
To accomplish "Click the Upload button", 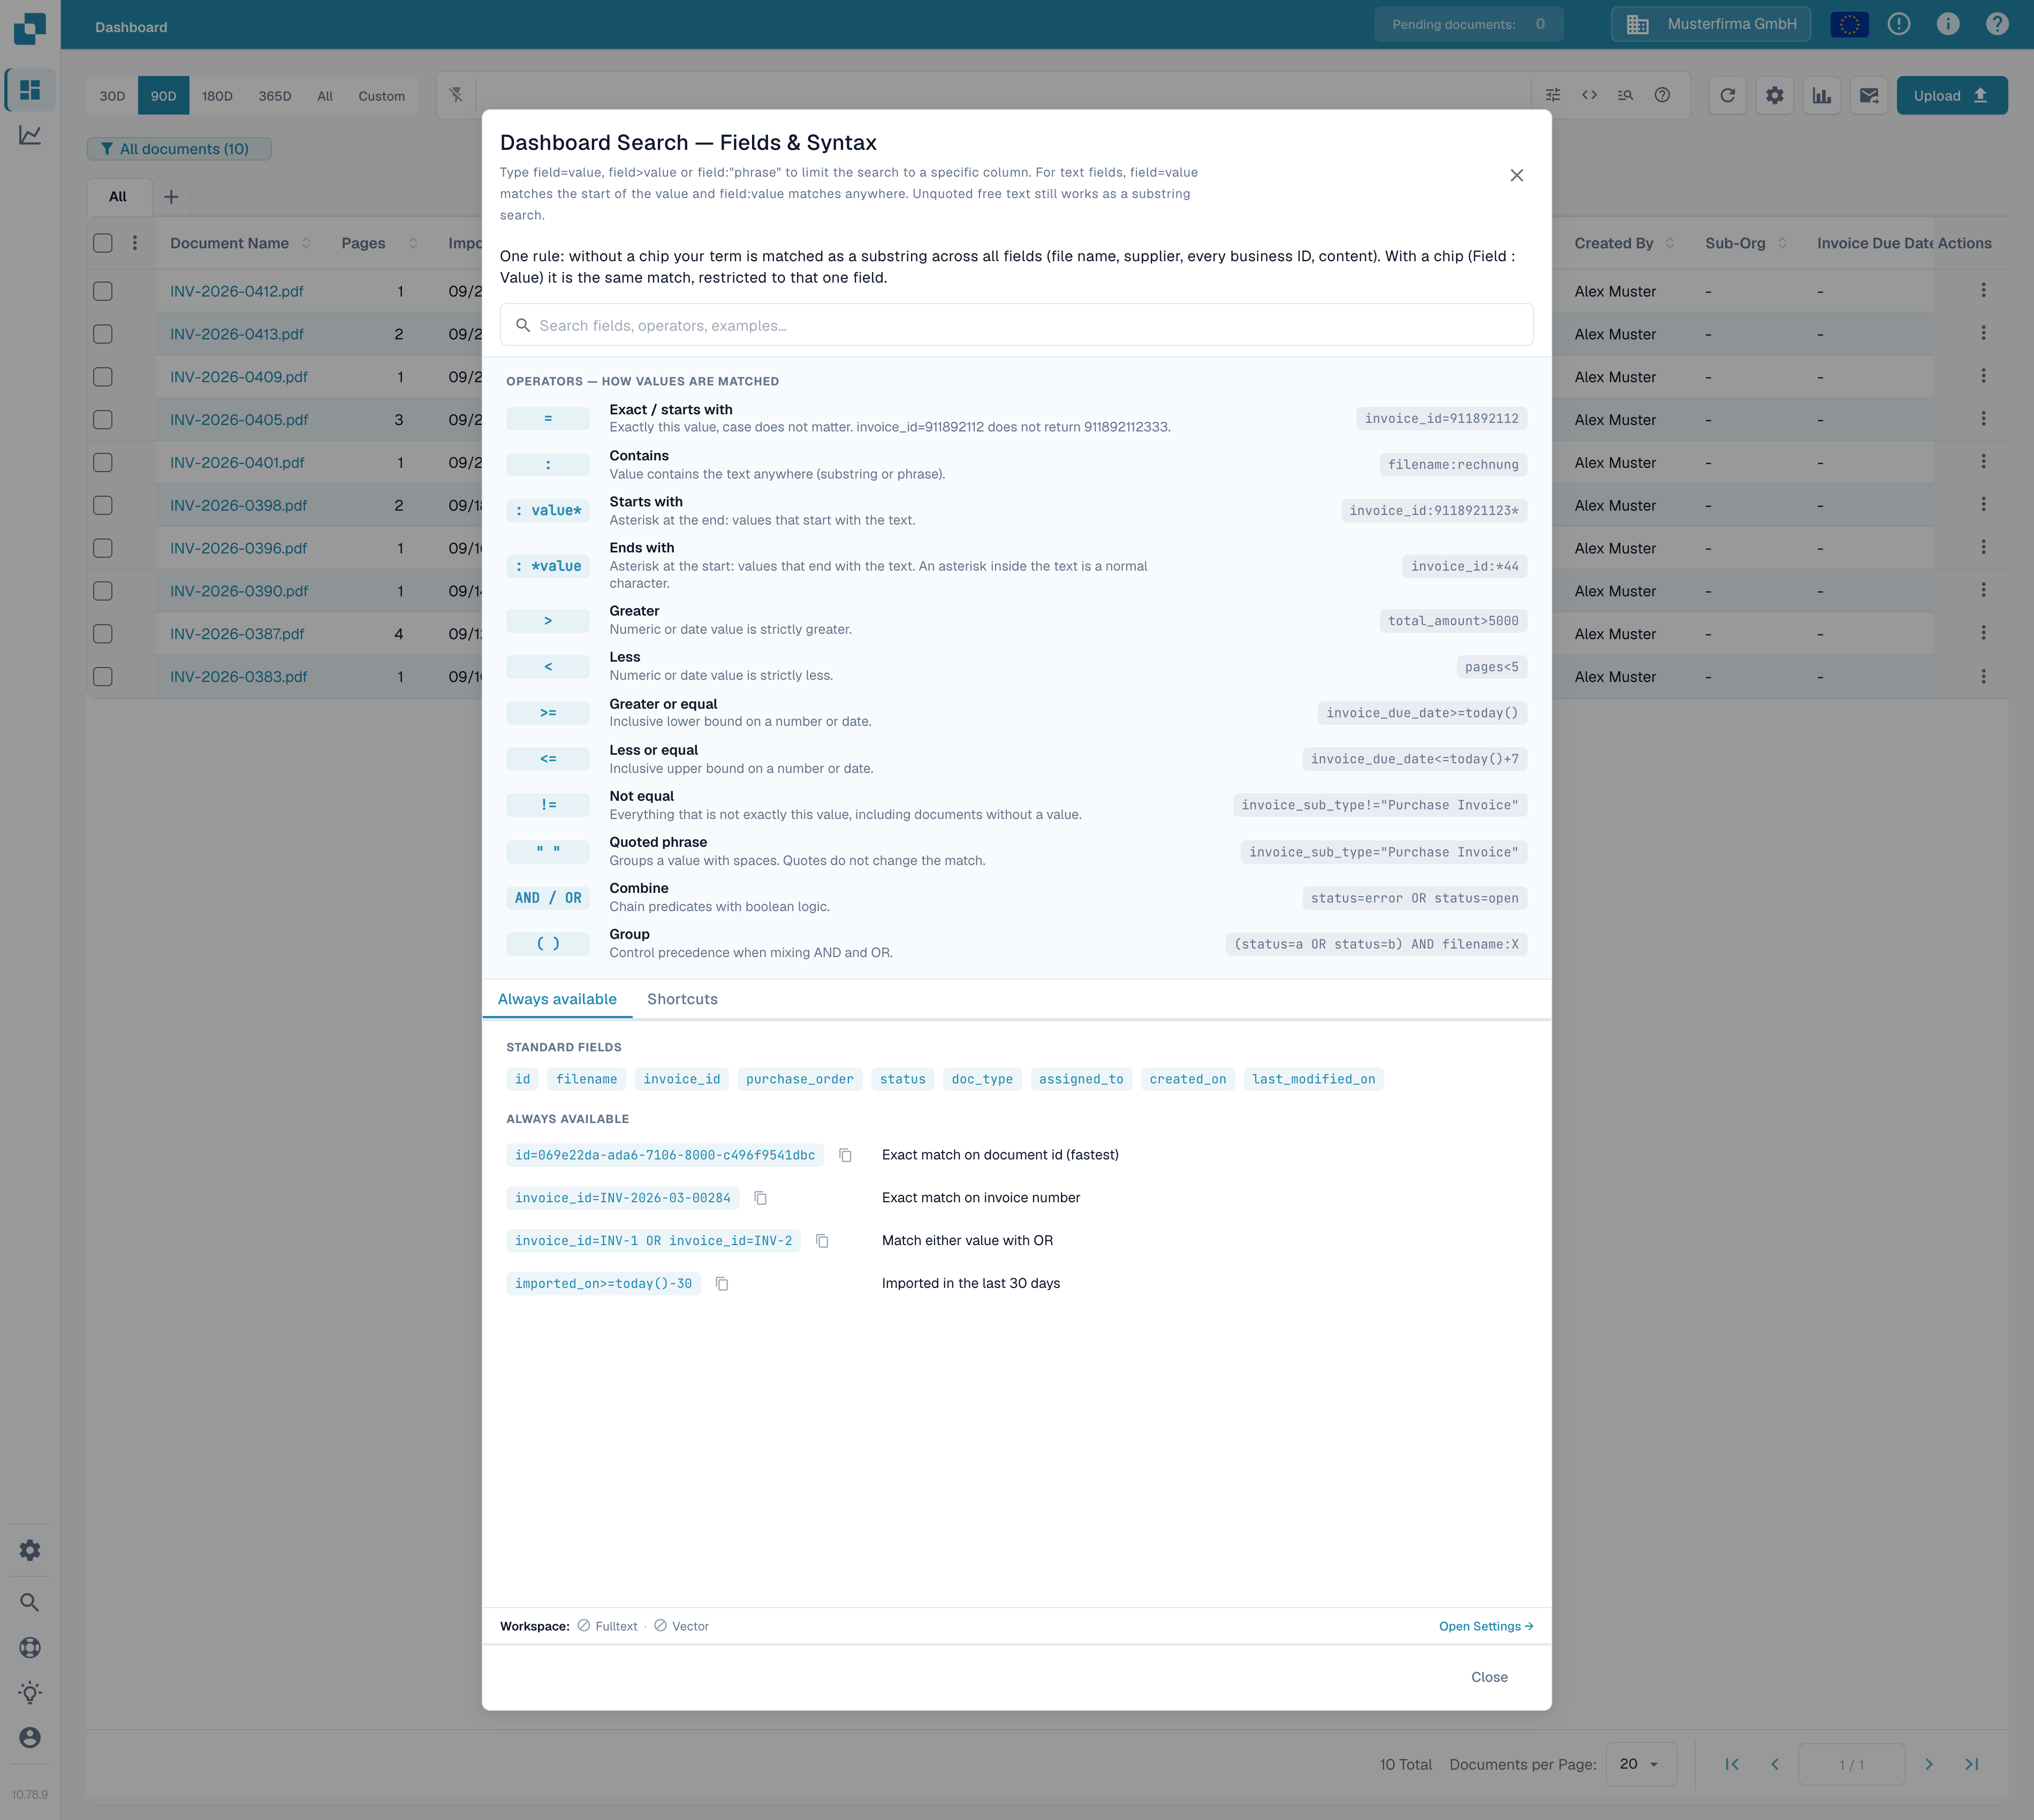I will point(1951,96).
